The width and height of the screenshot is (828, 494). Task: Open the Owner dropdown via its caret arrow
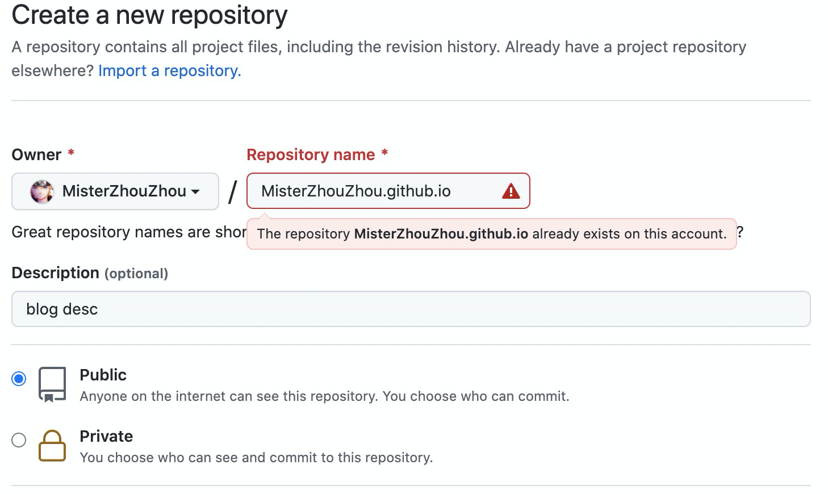coord(196,191)
